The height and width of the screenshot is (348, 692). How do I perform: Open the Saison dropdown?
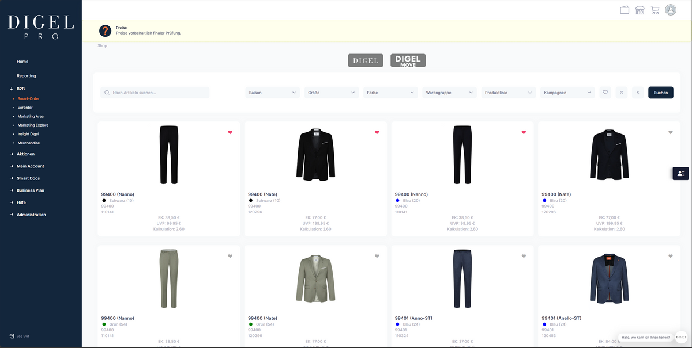(273, 93)
